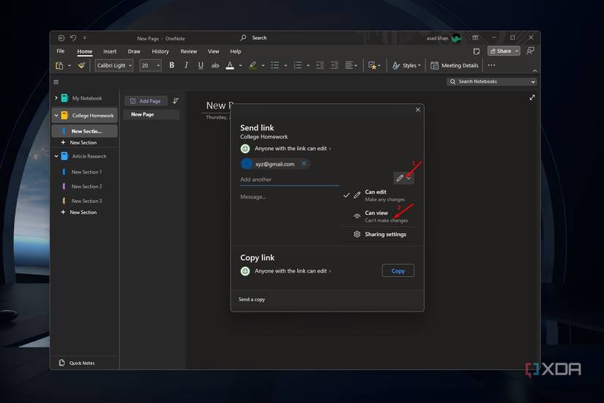Click the Search Notebooks field
604x403 pixels.
point(488,82)
